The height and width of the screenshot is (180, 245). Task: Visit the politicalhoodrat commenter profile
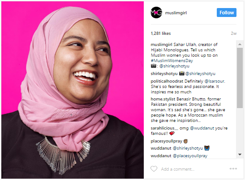167,81
